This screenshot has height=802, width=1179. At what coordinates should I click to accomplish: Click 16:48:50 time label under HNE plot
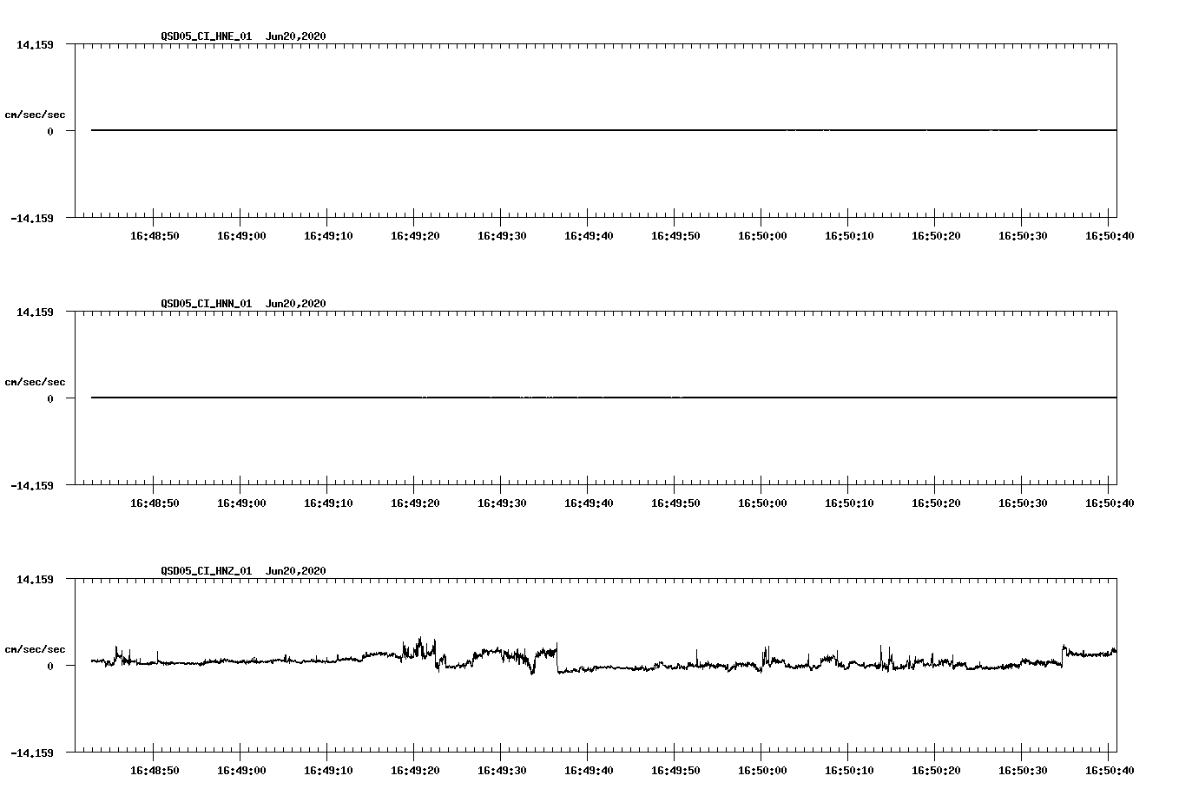155,236
